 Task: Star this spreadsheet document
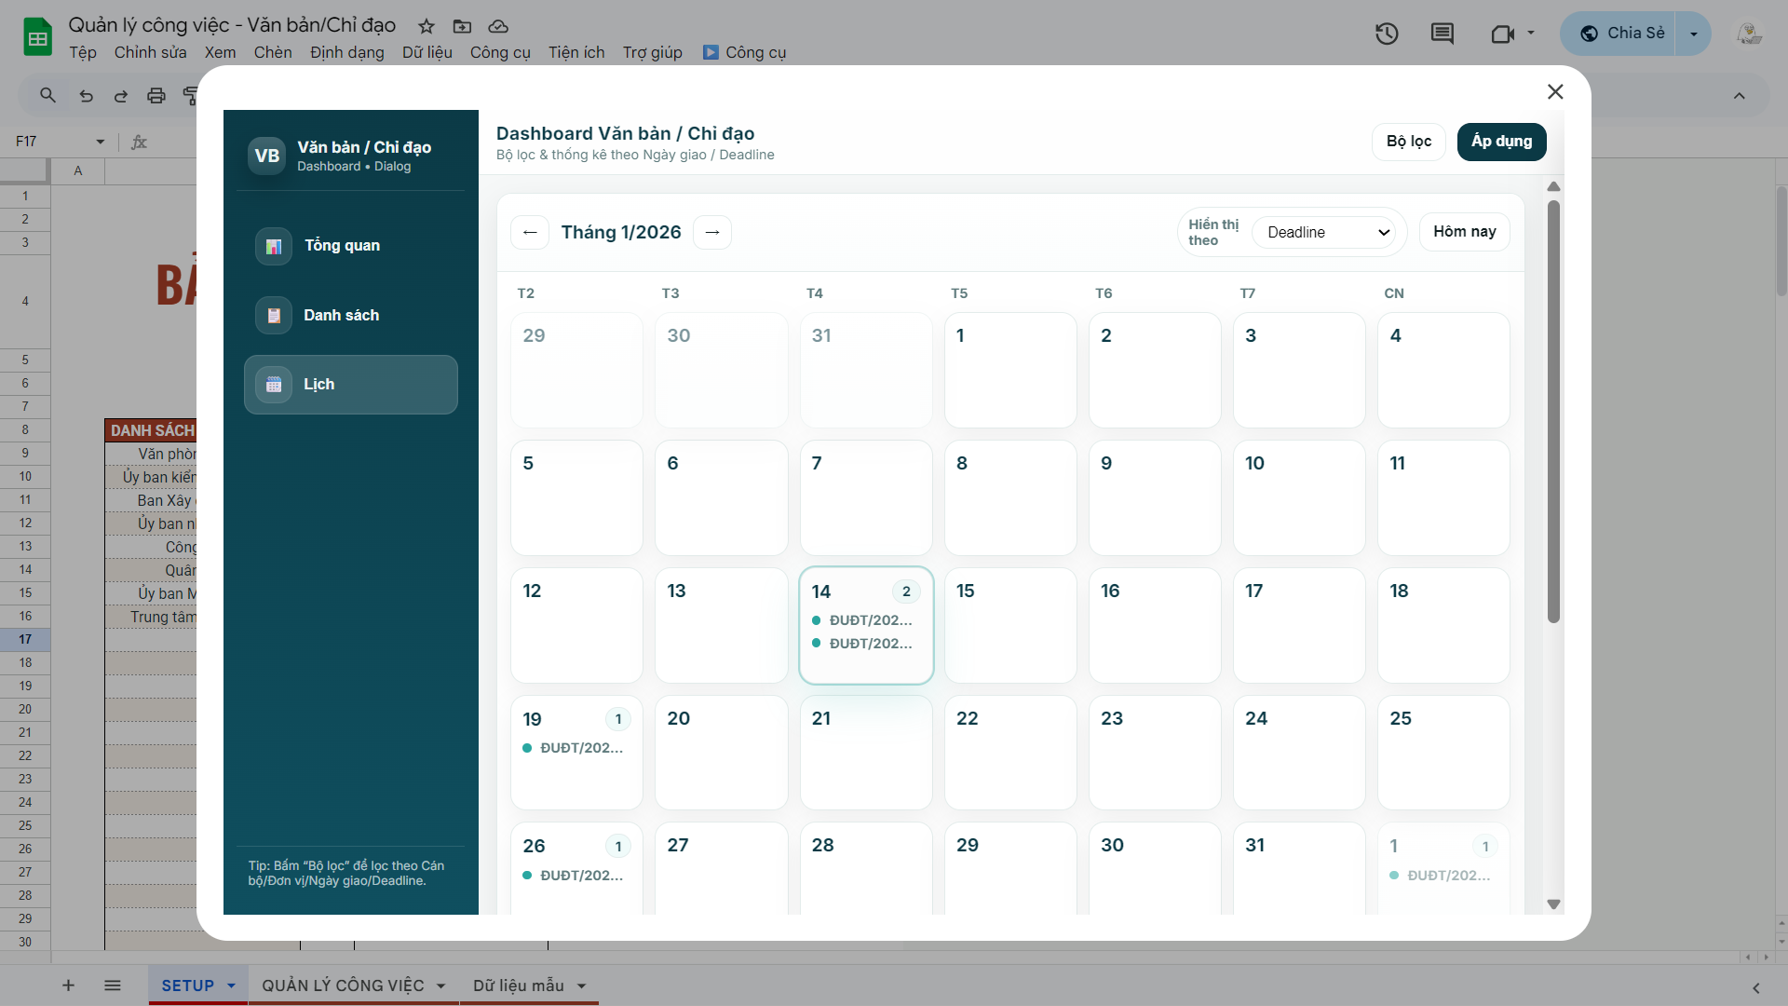click(427, 26)
